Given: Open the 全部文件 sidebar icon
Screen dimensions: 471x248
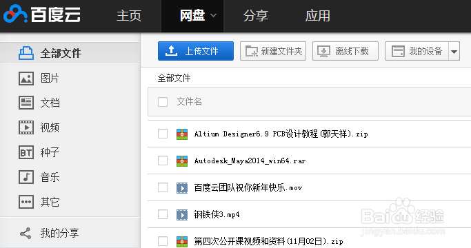Looking at the screenshot, I should pyautogui.click(x=26, y=53).
